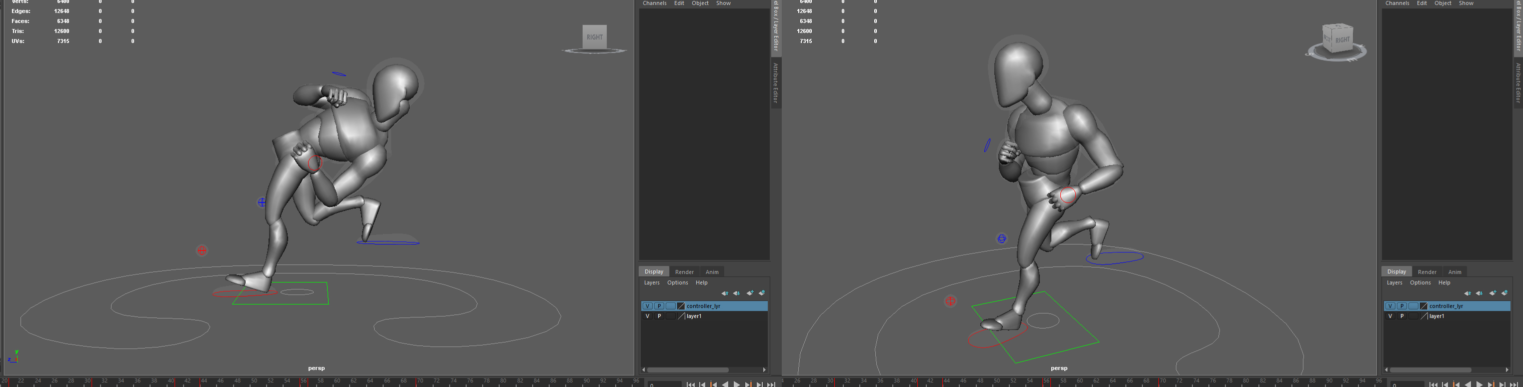Open layer1 color swatch in right window
The width and height of the screenshot is (1523, 387).
click(x=1423, y=316)
